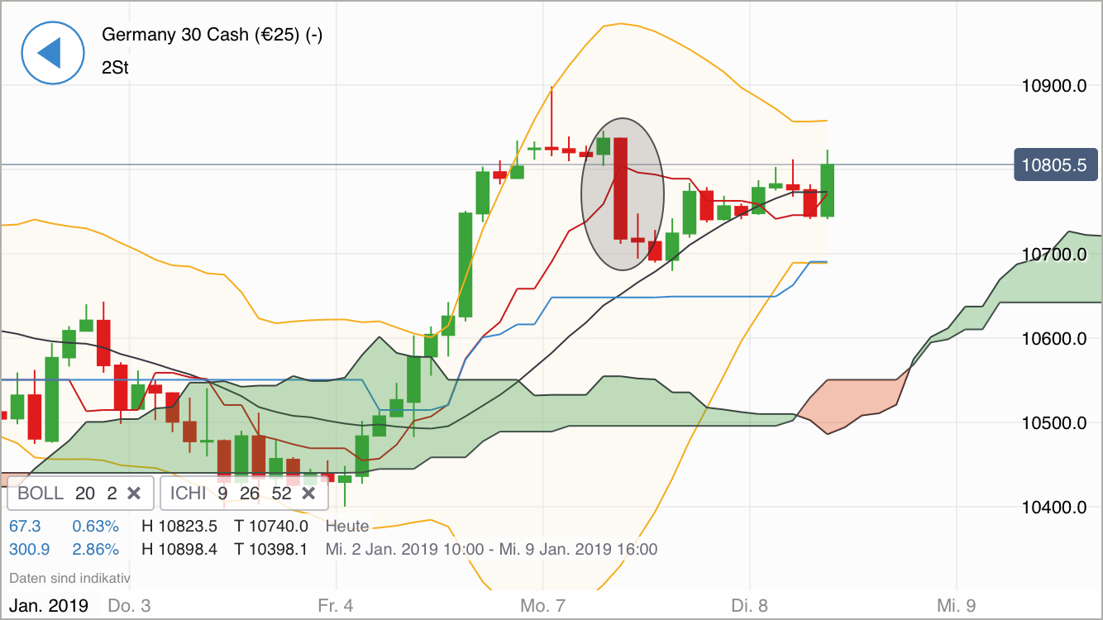
Task: Remove the BOLL indicator via its X icon
Action: pos(134,493)
